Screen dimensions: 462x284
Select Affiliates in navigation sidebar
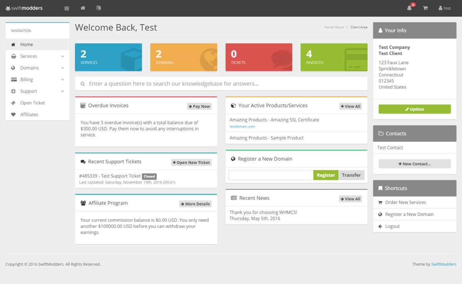29,114
